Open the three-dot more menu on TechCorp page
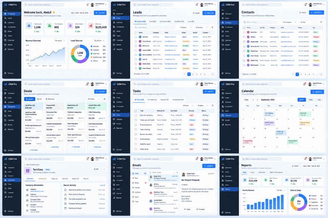 (x=104, y=169)
